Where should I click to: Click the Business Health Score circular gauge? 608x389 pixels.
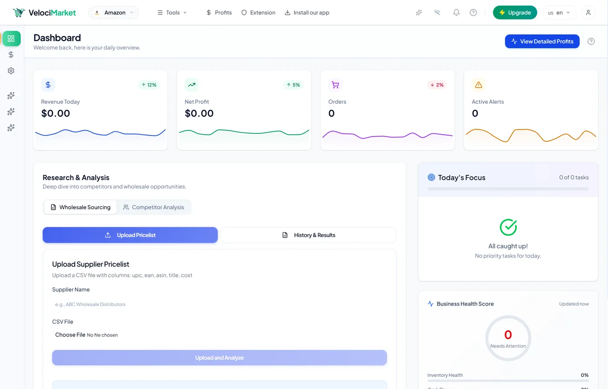(x=508, y=338)
